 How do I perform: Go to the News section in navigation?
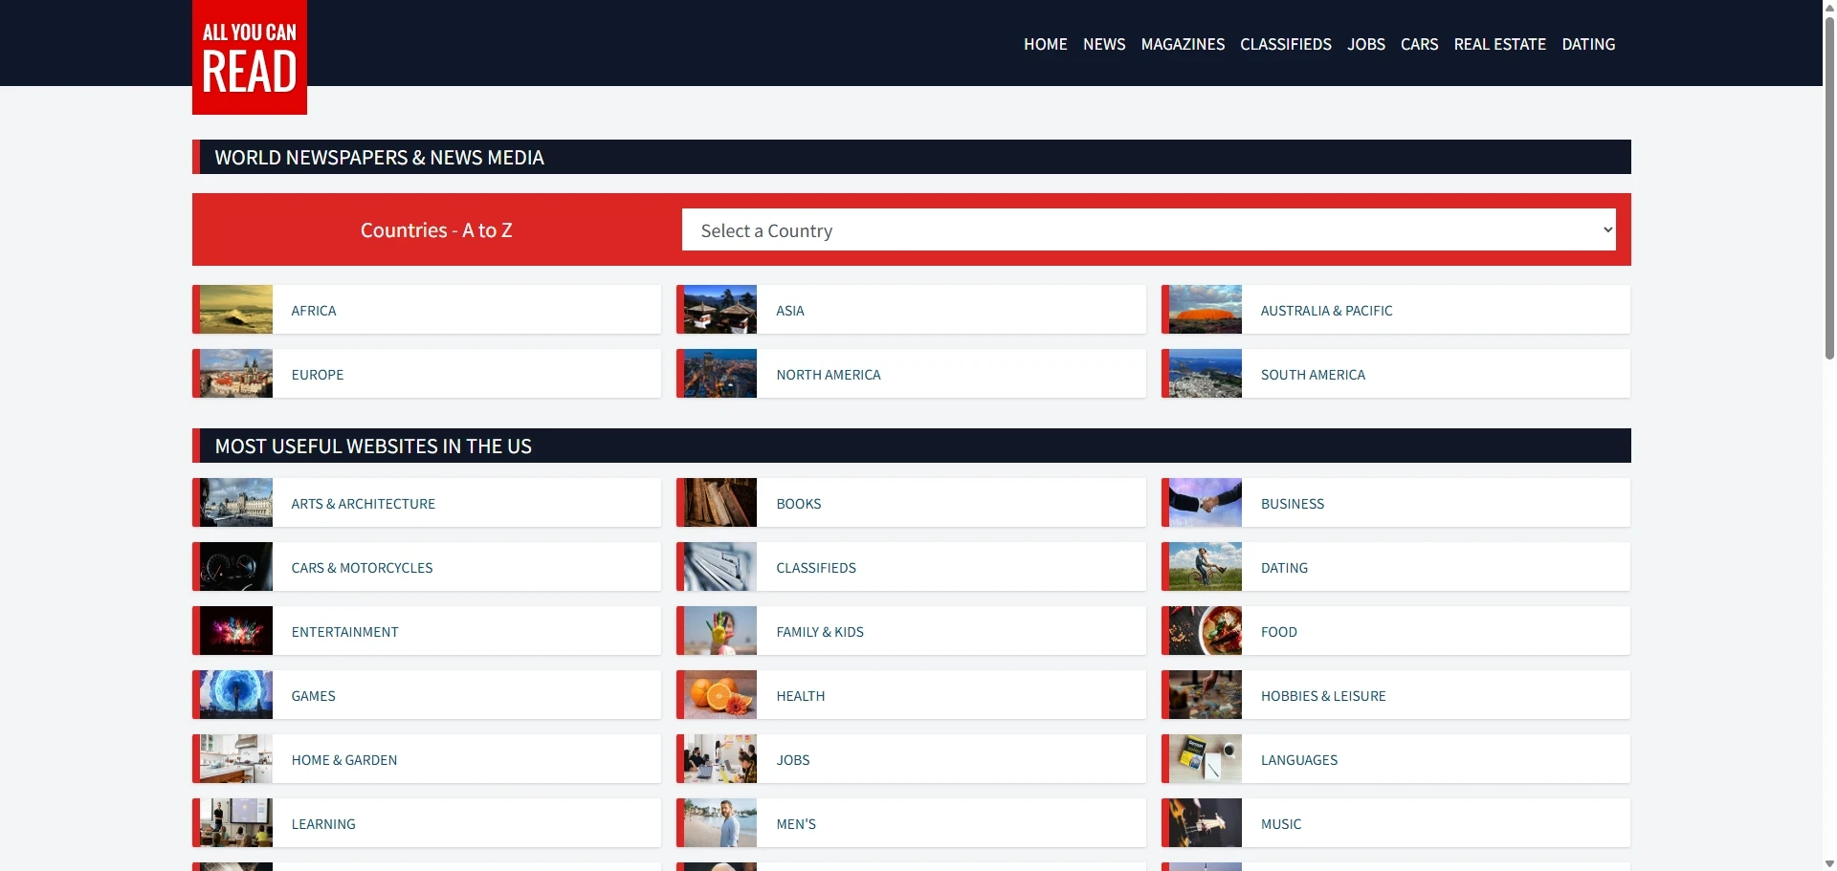tap(1104, 44)
